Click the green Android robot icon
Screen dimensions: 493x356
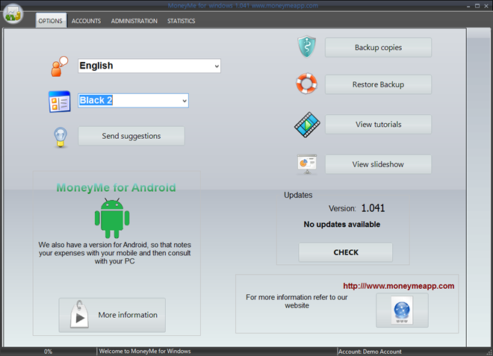[x=112, y=218]
